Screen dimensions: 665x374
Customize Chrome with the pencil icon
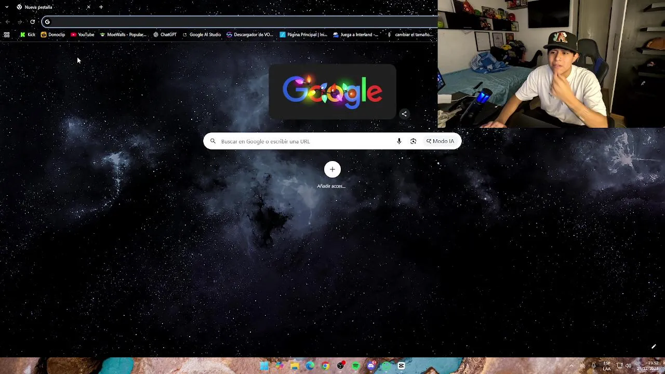(654, 346)
